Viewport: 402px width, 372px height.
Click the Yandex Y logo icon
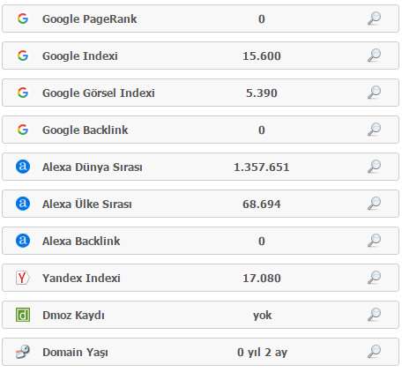coord(23,278)
